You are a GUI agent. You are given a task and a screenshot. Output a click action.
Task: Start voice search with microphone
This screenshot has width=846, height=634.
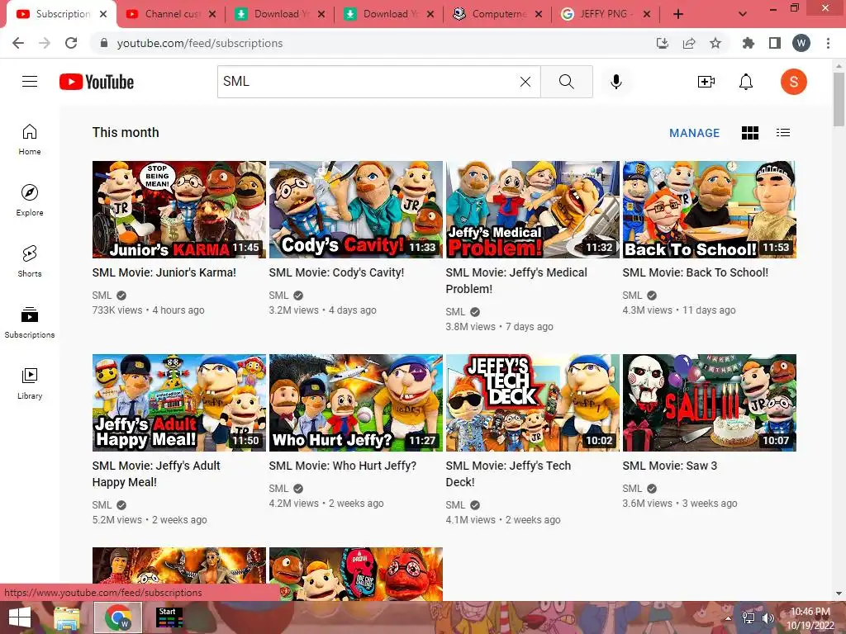[x=616, y=82]
